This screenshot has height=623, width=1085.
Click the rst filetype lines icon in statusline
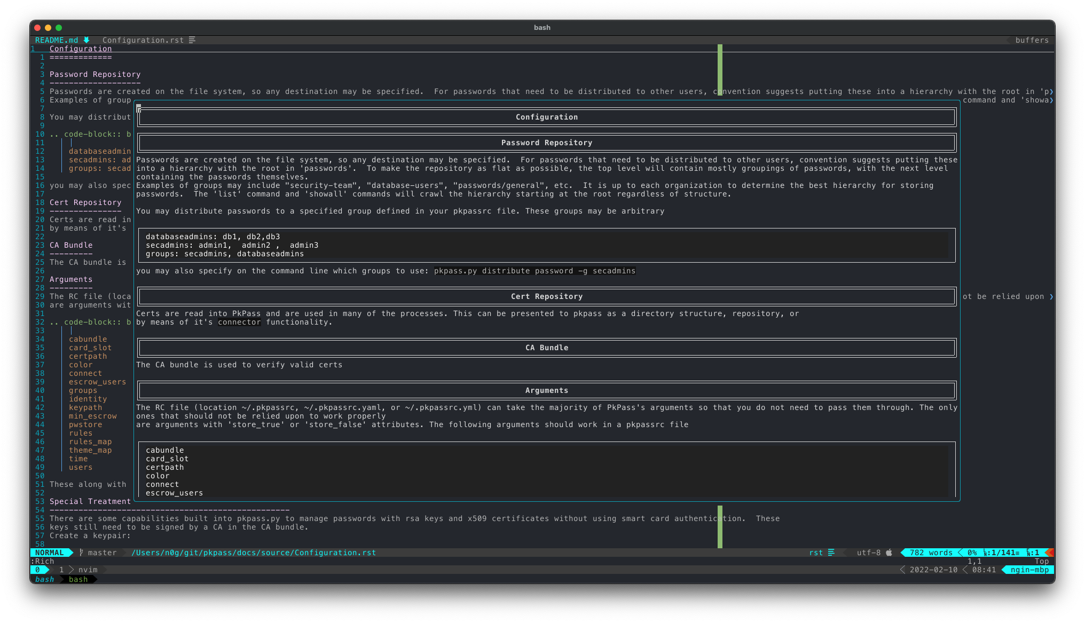pyautogui.click(x=831, y=553)
